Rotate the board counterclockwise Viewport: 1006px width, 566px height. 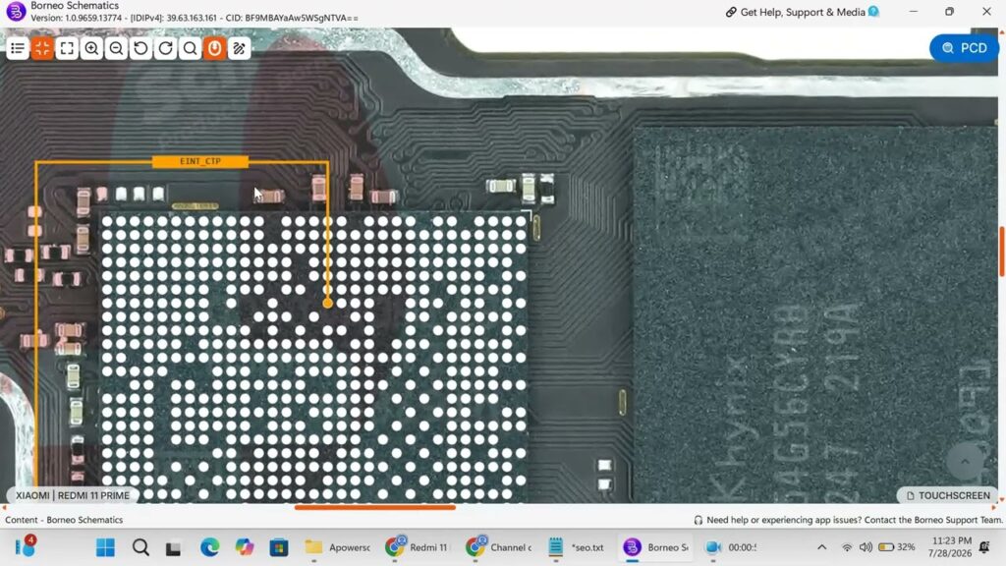click(140, 48)
